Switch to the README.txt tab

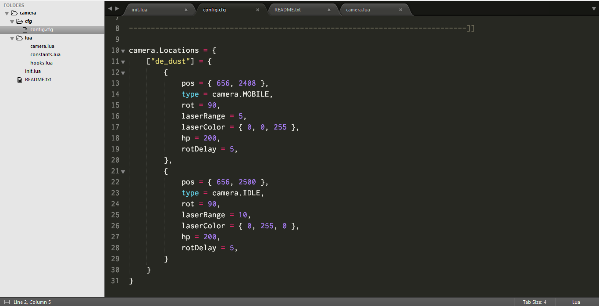(x=303, y=10)
